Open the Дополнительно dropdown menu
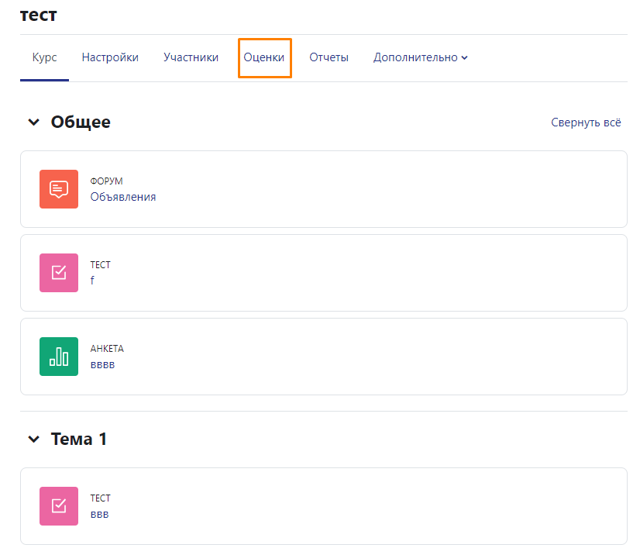 pyautogui.click(x=421, y=57)
